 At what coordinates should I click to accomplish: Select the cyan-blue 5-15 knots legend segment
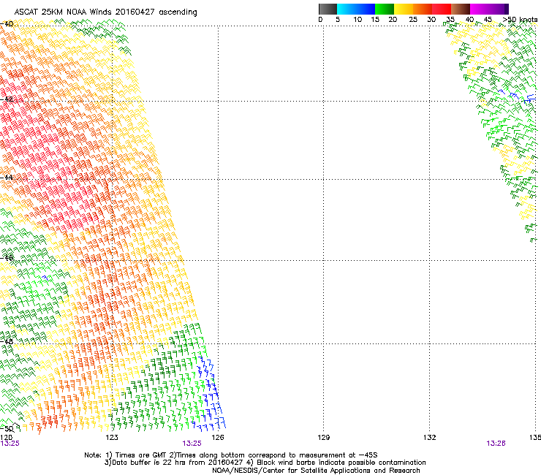[x=356, y=9]
